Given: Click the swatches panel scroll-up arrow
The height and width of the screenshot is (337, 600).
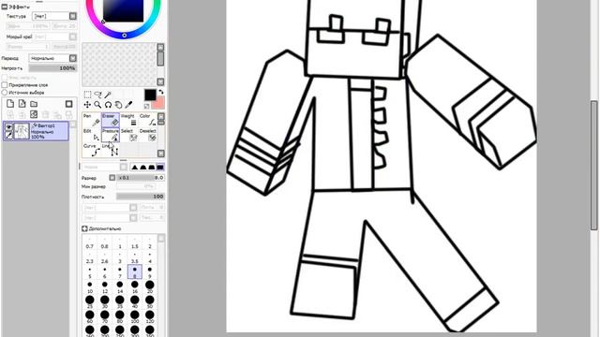Looking at the screenshot, I should tap(160, 47).
